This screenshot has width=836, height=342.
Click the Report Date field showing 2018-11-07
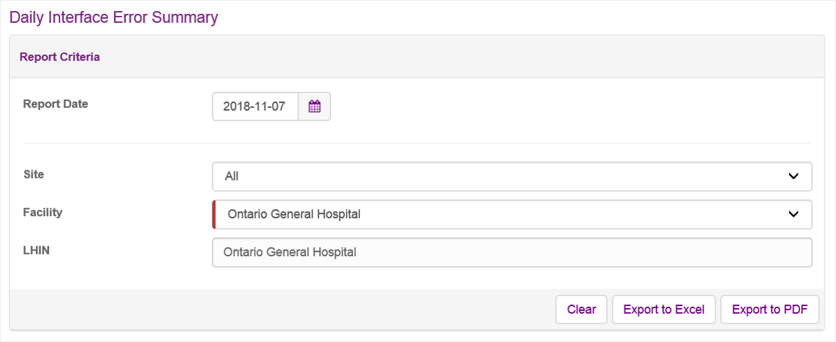(255, 107)
